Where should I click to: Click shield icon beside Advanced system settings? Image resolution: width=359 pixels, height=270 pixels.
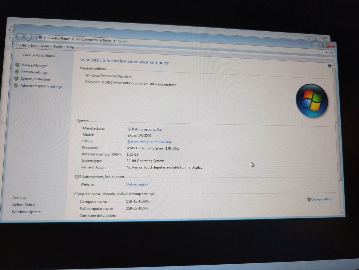pos(16,85)
